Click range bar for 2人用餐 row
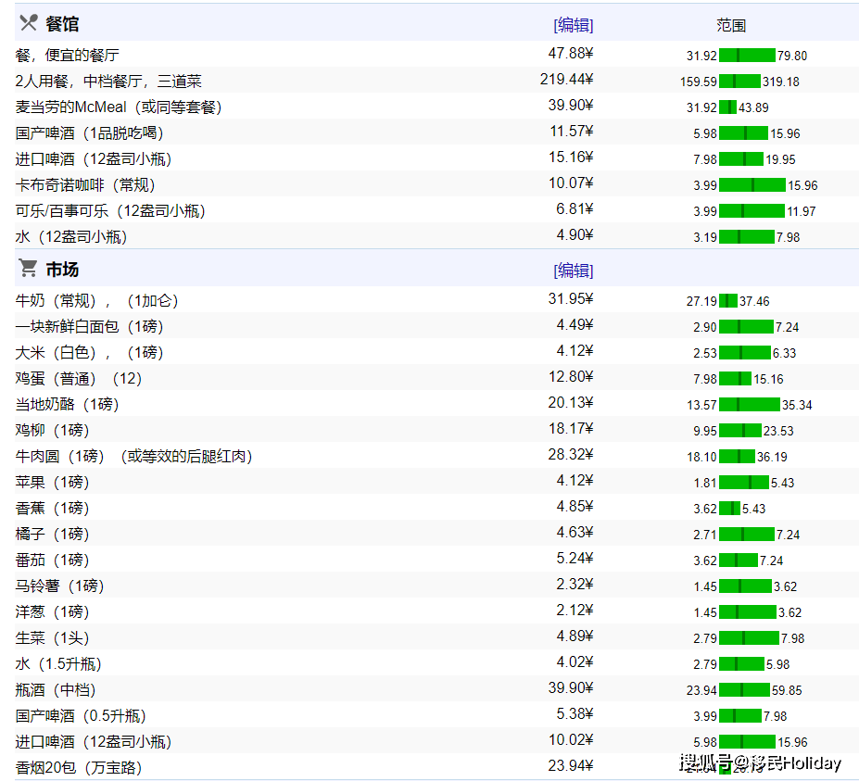This screenshot has height=781, width=859. click(x=740, y=82)
